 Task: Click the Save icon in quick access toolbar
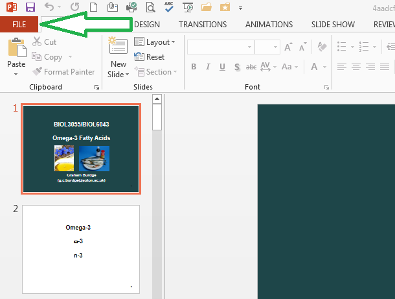click(30, 7)
